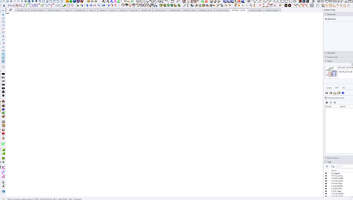
Task: Click the Name column header in watermark list
Action: 343,106
